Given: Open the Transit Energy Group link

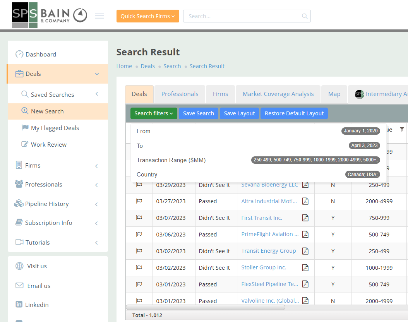Looking at the screenshot, I should point(269,251).
